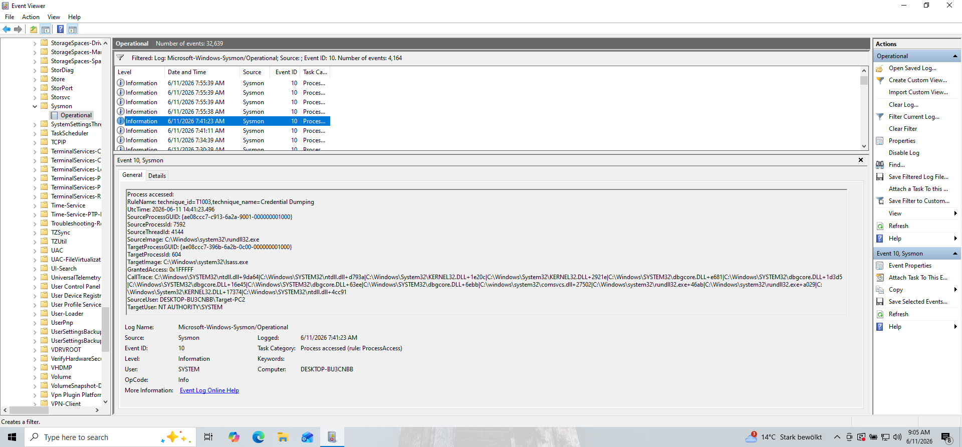The image size is (962, 447).
Task: Click the Save Selected Events disk icon
Action: pyautogui.click(x=880, y=302)
